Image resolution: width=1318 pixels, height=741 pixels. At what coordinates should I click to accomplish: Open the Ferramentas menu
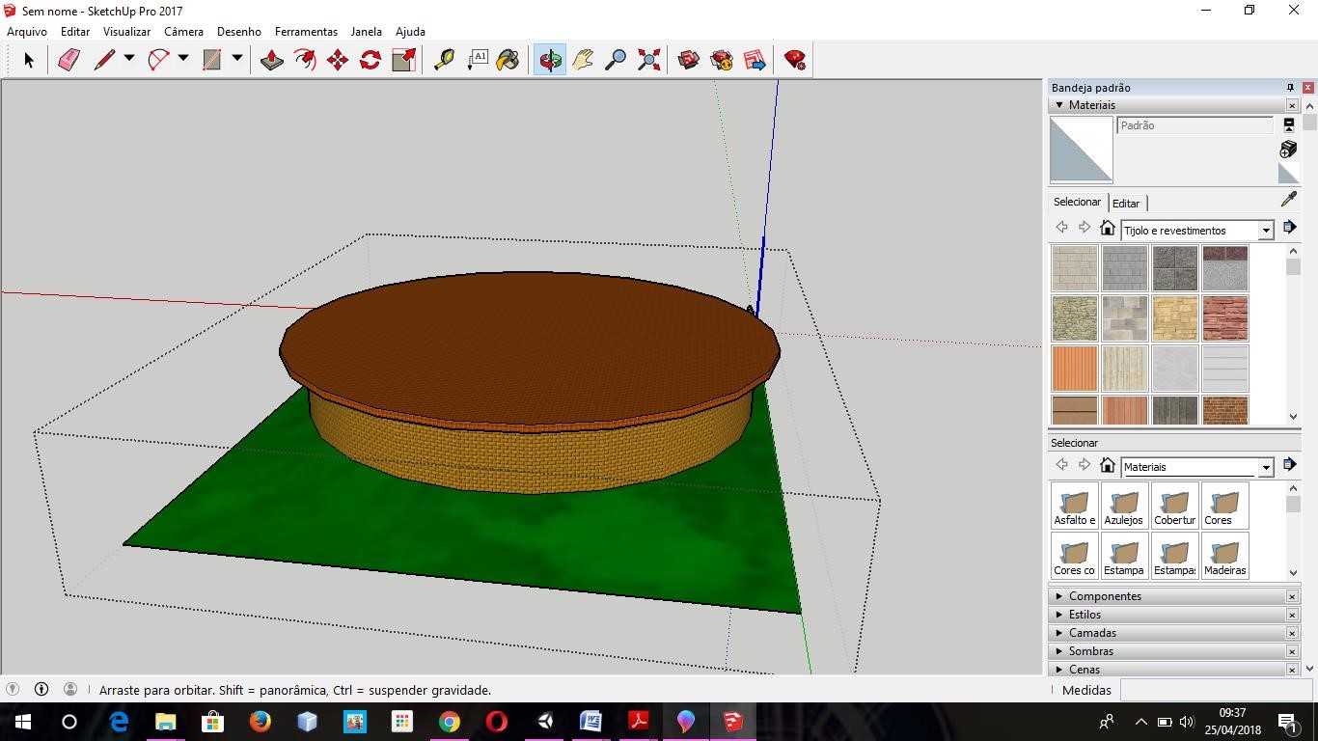306,32
